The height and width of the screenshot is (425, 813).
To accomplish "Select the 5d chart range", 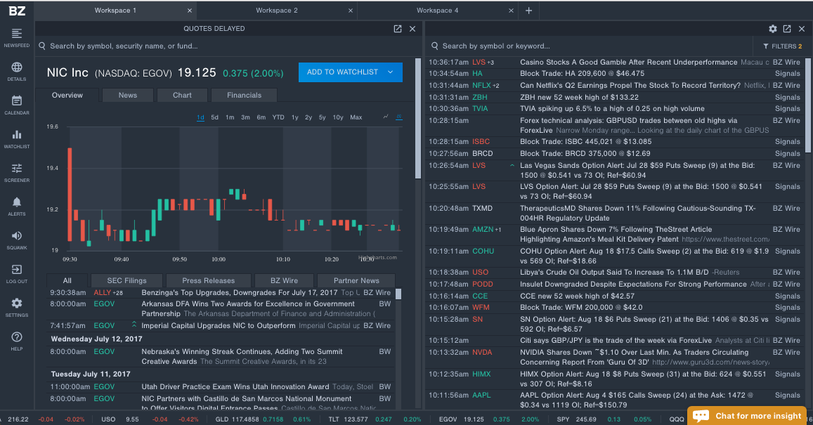I will tap(214, 117).
